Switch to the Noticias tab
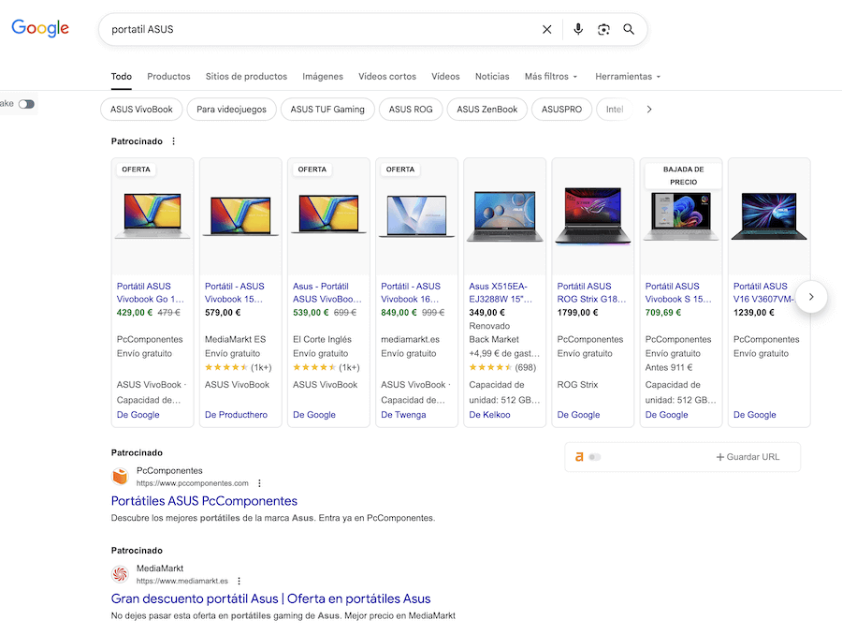The height and width of the screenshot is (635, 842). [x=492, y=77]
